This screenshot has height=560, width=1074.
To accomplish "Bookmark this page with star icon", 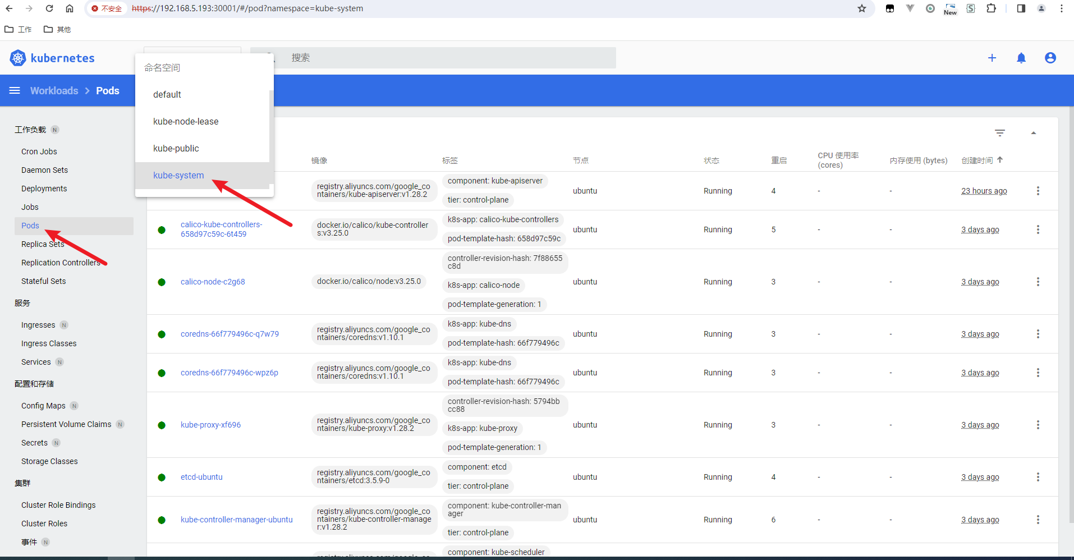I will [862, 8].
